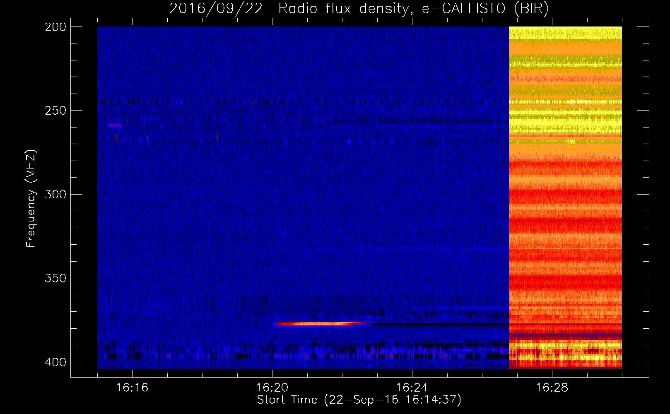Click the 16:16 time tick label
This screenshot has height=414, width=670.
(x=132, y=388)
